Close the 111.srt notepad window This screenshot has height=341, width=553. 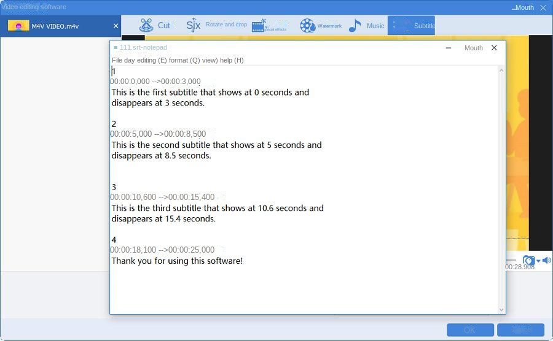pyautogui.click(x=494, y=48)
